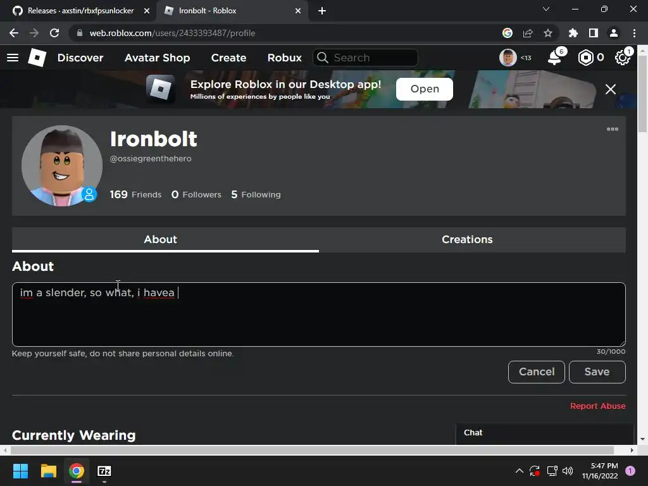Screen dimensions: 648x486
Task: Open a new browser tab
Action: click(x=322, y=11)
